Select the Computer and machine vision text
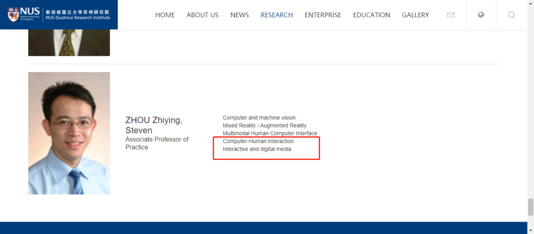The image size is (534, 234). click(x=259, y=117)
